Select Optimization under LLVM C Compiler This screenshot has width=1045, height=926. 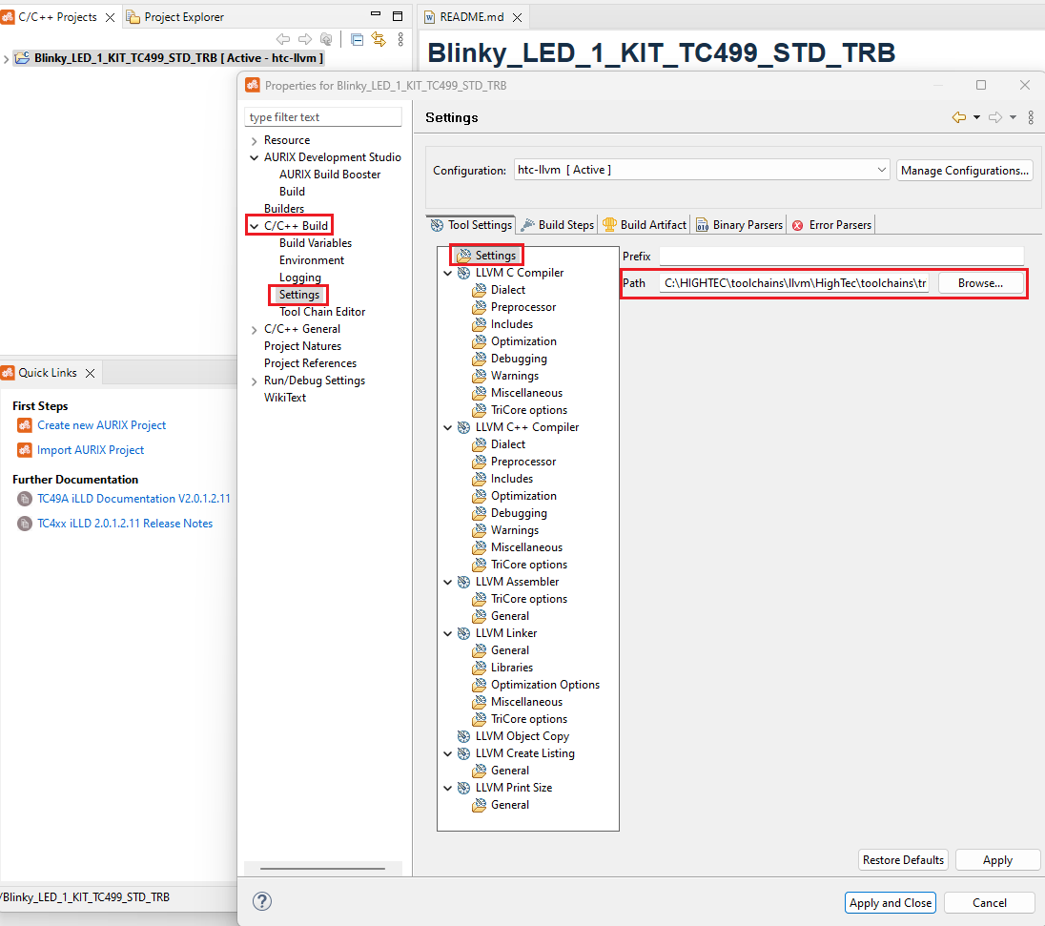click(x=523, y=341)
